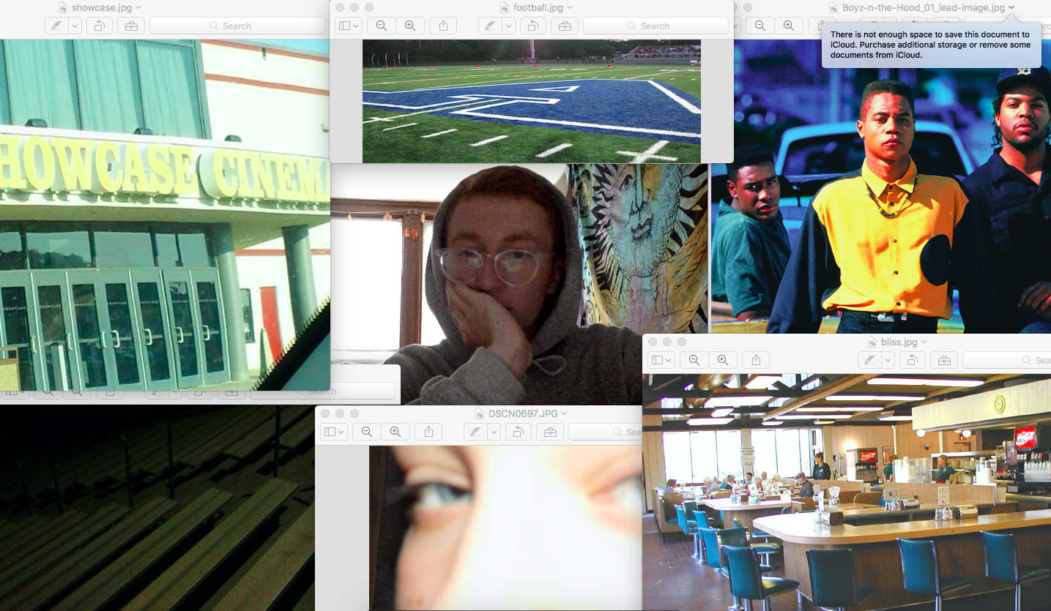
Task: Zoom out in football.jpg window
Action: (x=382, y=26)
